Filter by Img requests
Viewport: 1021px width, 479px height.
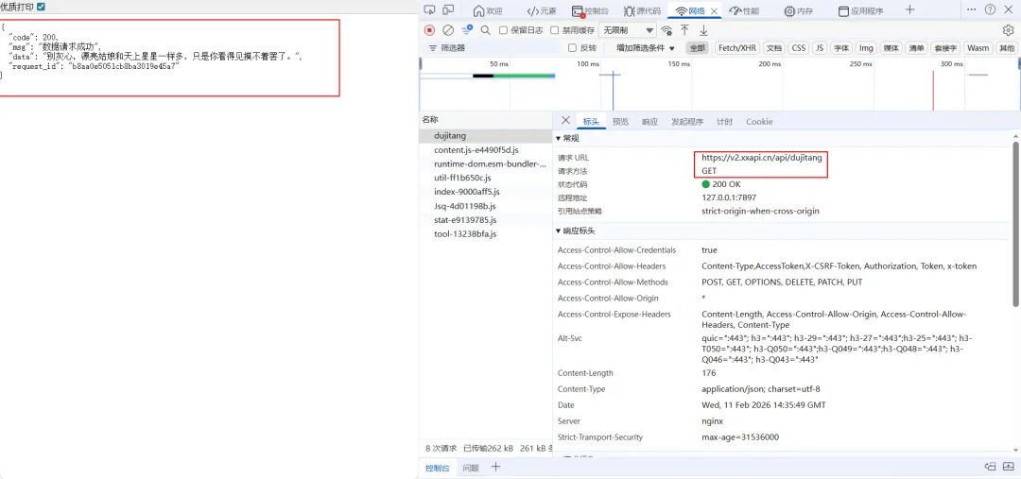[866, 48]
